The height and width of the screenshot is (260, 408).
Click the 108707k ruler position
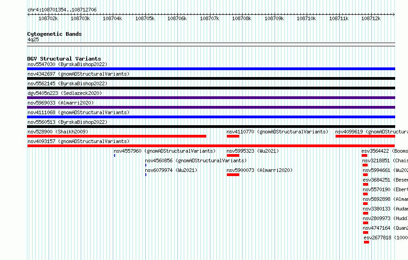(x=210, y=18)
